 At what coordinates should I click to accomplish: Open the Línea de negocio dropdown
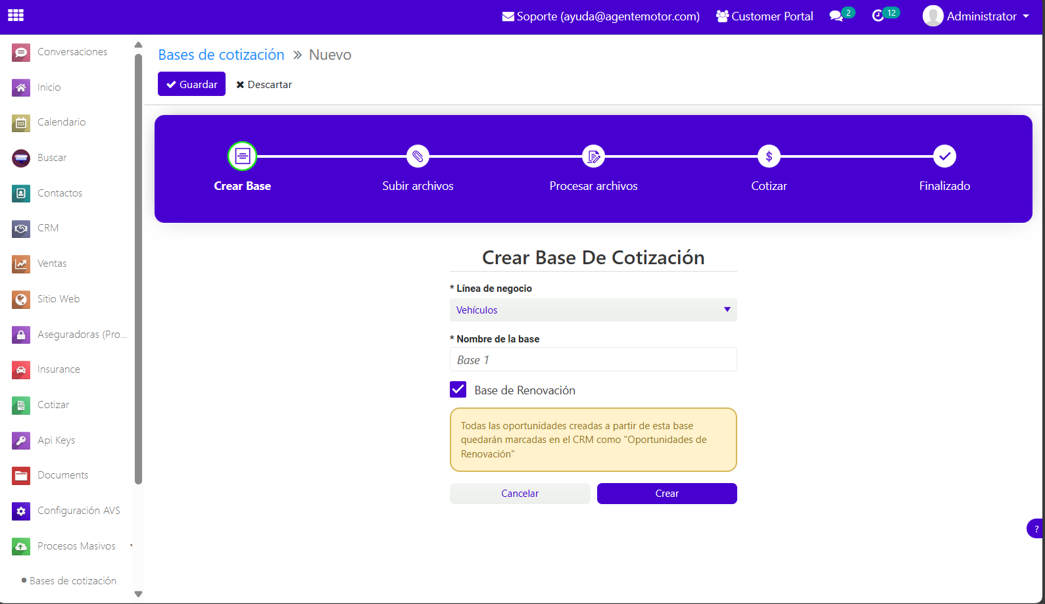(x=593, y=310)
